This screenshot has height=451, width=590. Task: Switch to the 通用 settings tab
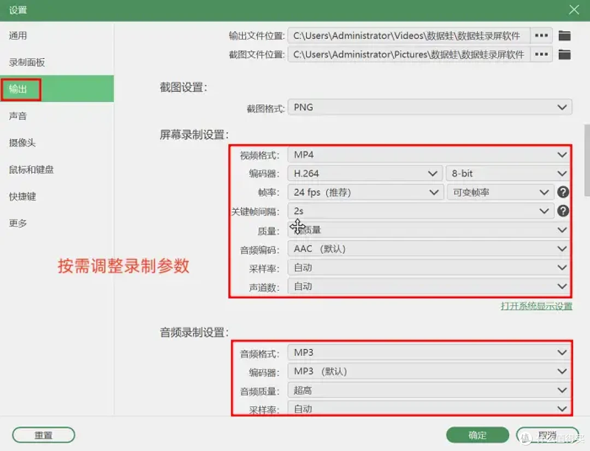tap(57, 36)
